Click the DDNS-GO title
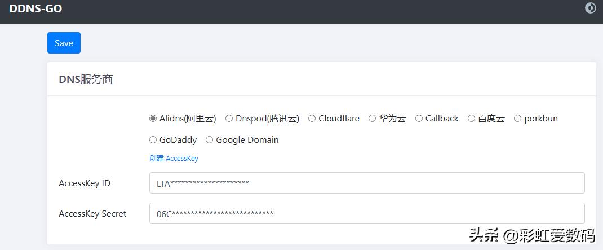Viewport: 603px width, 250px height. click(36, 8)
